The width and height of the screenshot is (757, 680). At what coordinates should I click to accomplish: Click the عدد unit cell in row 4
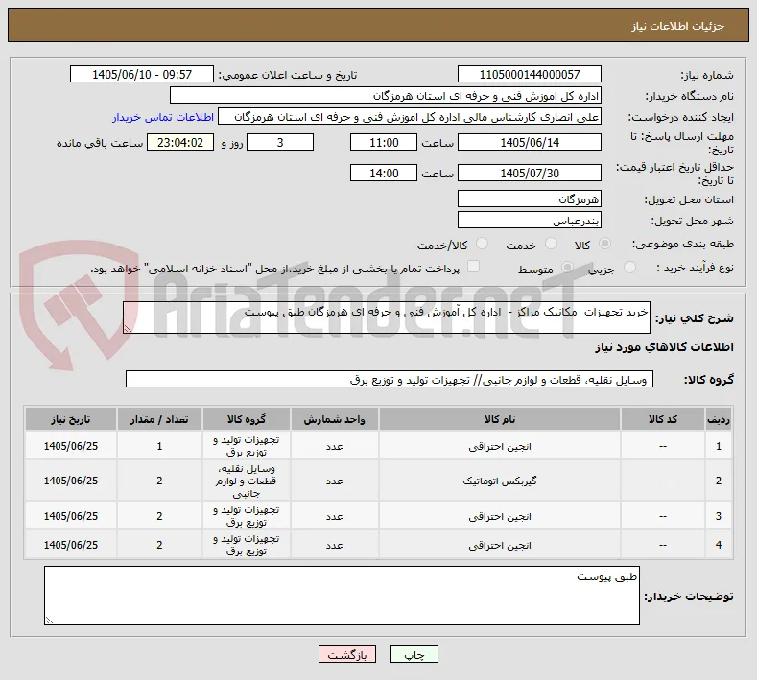click(334, 546)
